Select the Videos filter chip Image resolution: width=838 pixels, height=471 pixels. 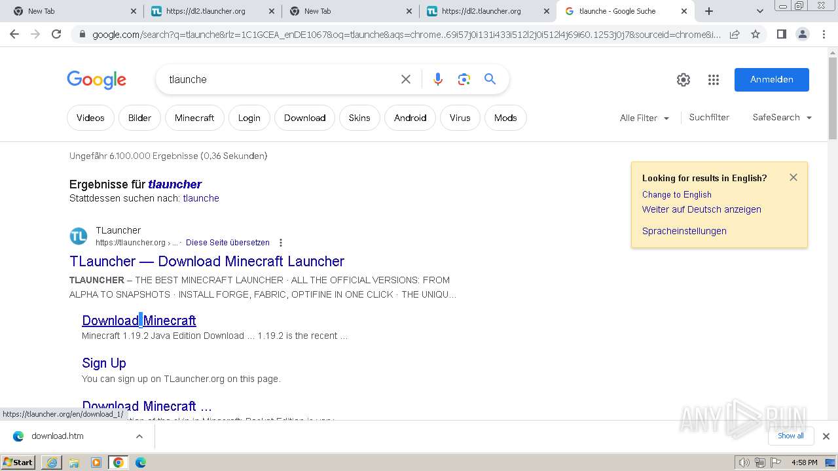90,118
